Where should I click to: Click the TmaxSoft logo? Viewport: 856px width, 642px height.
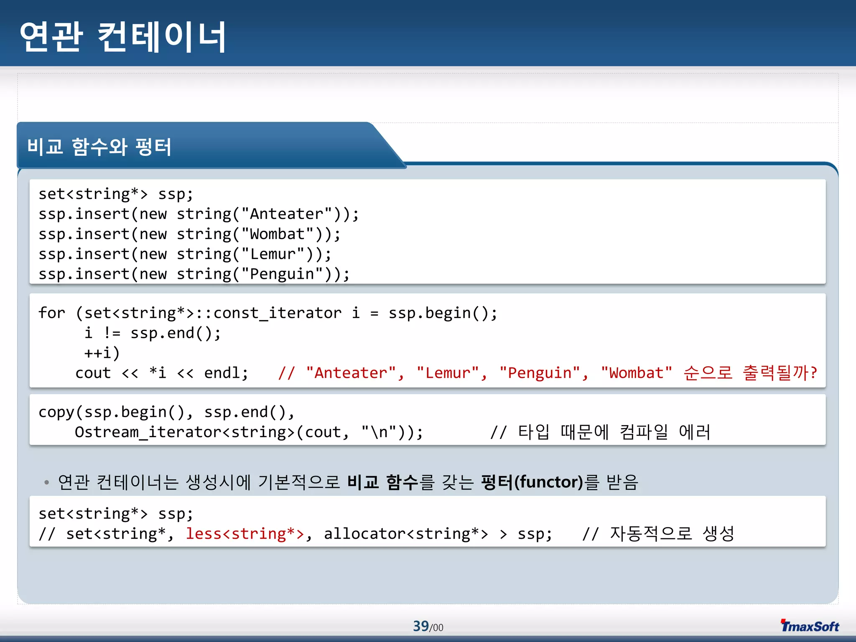click(810, 626)
